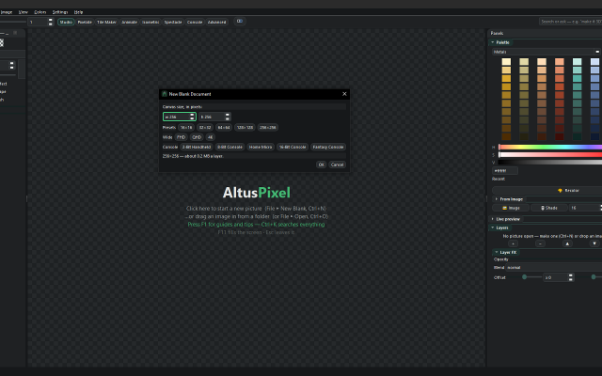602x376 pixels.
Task: Select the FHD wide preset
Action: tap(182, 137)
